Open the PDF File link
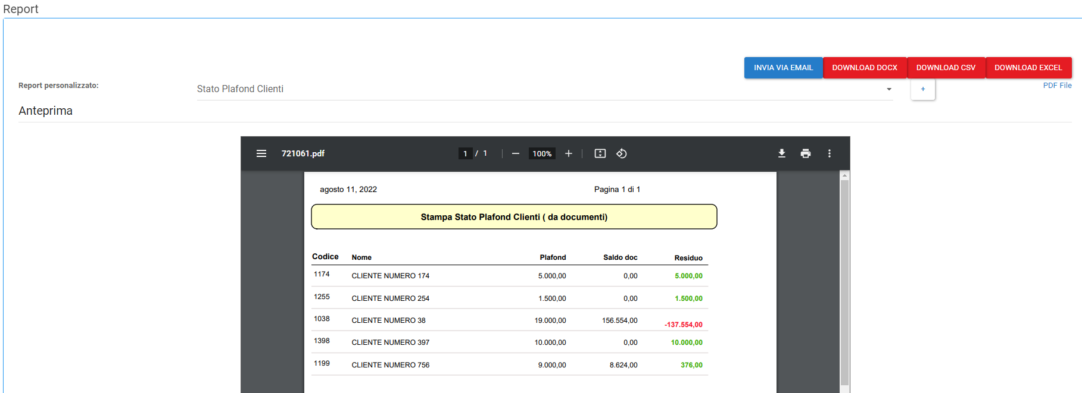This screenshot has height=393, width=1082. pos(1057,86)
